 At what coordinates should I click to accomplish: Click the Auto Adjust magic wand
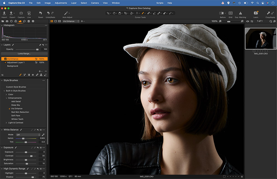(66, 13)
